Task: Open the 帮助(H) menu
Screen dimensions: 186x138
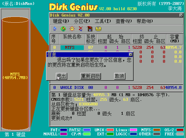Action: coord(145,21)
